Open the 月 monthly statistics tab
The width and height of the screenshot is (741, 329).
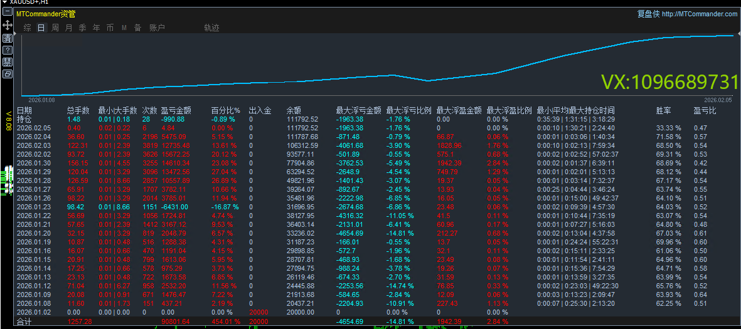coord(68,28)
